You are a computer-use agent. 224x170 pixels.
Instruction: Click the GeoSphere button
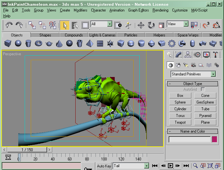tap(205, 102)
